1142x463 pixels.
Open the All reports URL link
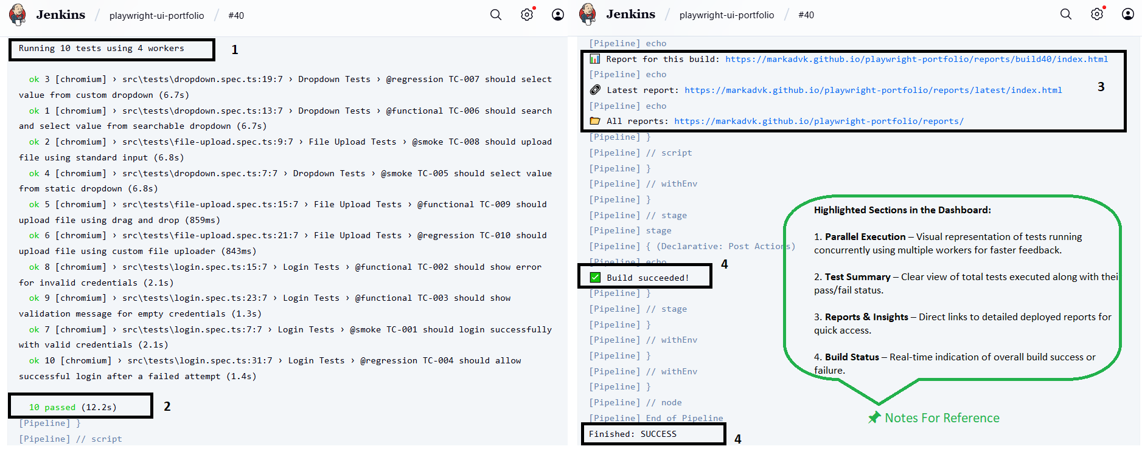(x=818, y=121)
